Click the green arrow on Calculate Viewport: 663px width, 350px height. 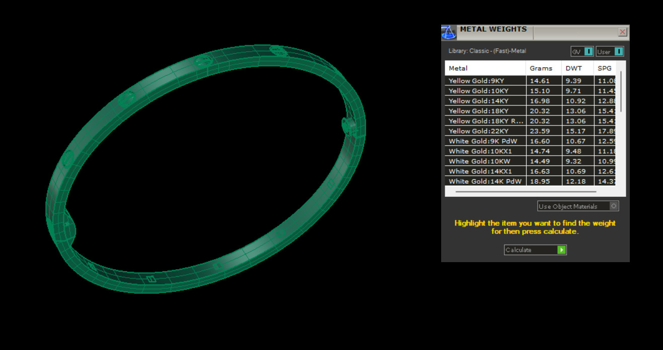(x=561, y=250)
